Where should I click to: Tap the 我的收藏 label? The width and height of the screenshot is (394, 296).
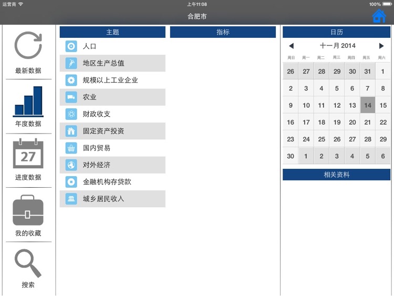(28, 233)
